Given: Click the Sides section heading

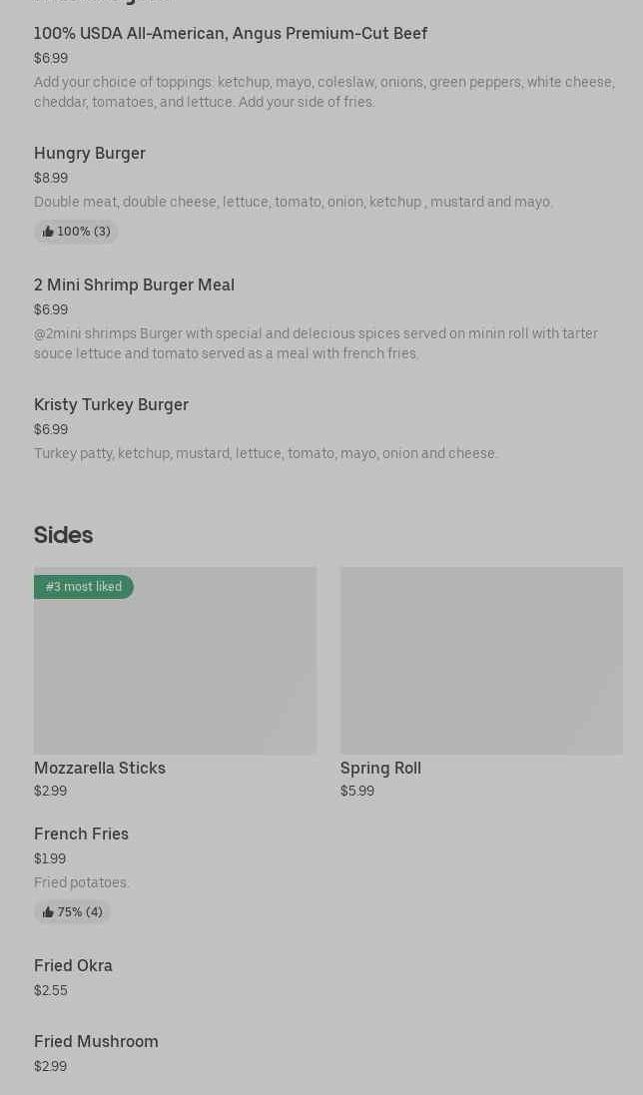Looking at the screenshot, I should click(x=63, y=535).
